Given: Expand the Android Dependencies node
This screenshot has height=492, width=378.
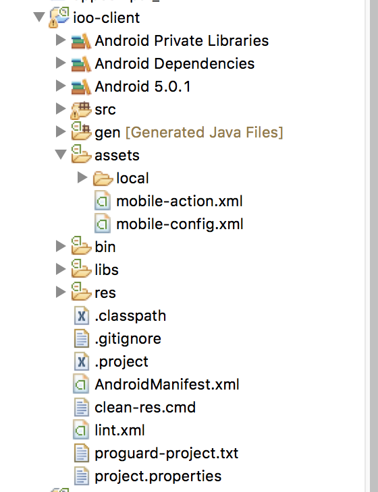Looking at the screenshot, I should pos(60,63).
